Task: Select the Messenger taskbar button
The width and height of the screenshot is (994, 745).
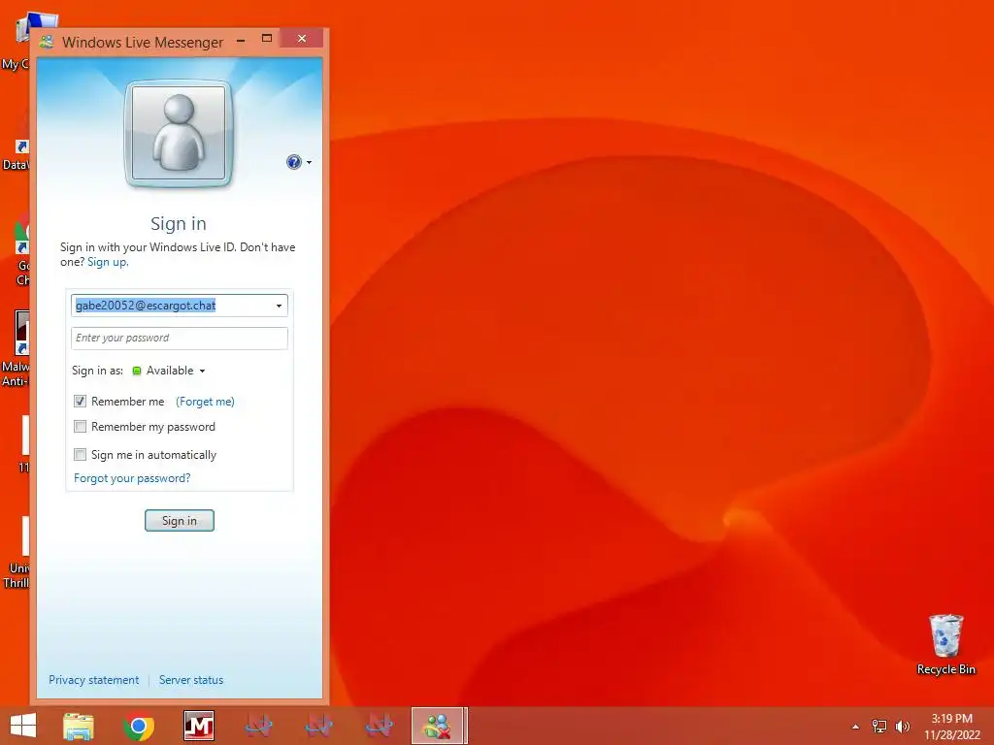Action: tap(438, 726)
